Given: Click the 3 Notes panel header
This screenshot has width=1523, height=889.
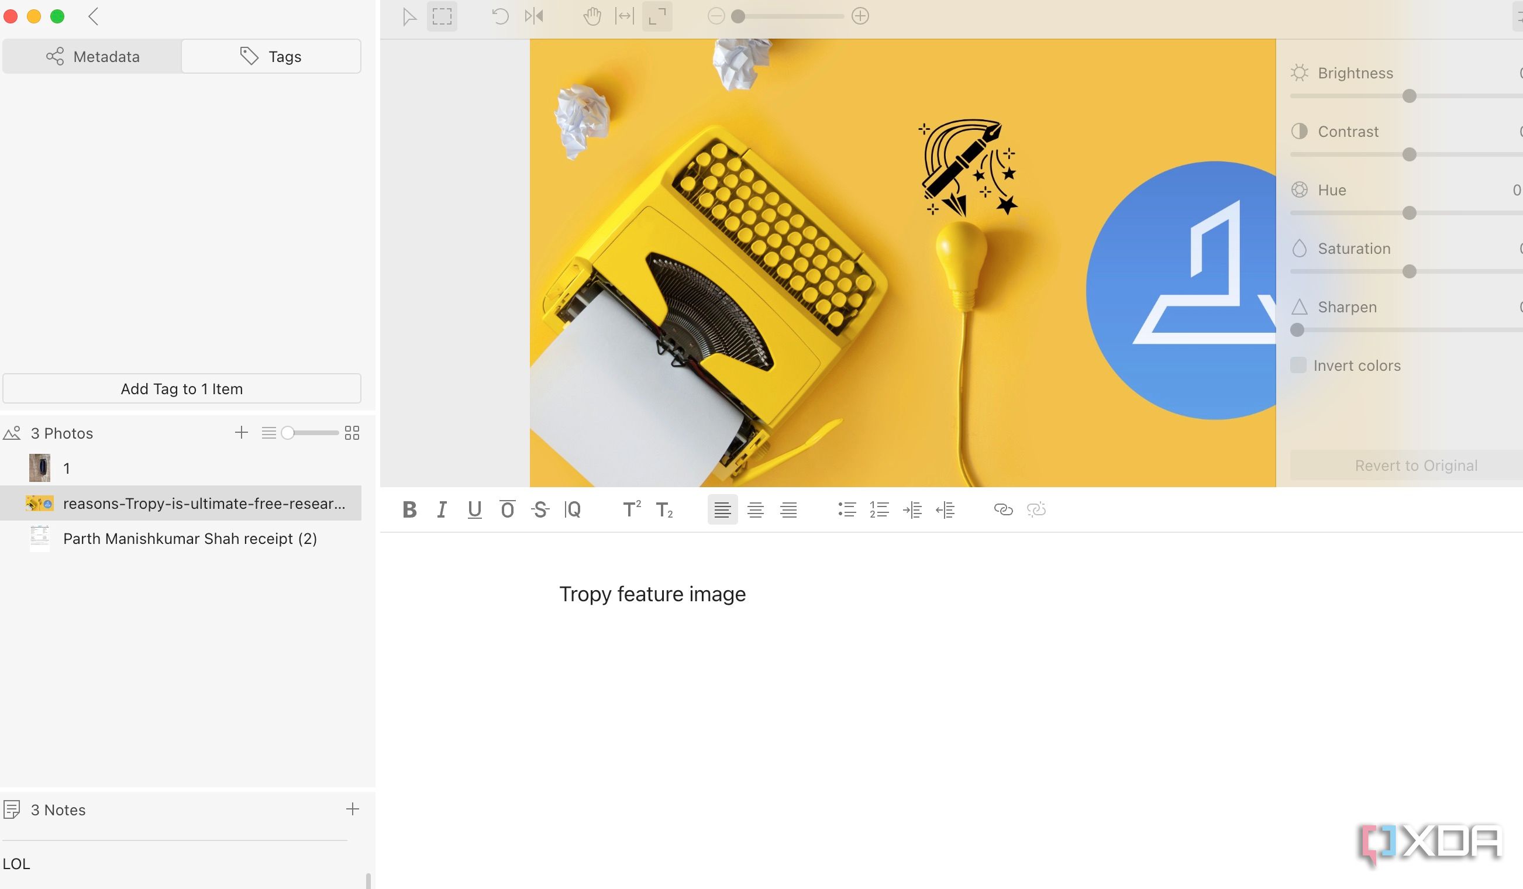Looking at the screenshot, I should tap(58, 809).
